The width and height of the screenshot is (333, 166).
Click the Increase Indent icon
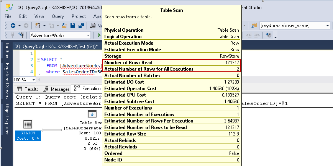pyautogui.click(x=257, y=35)
